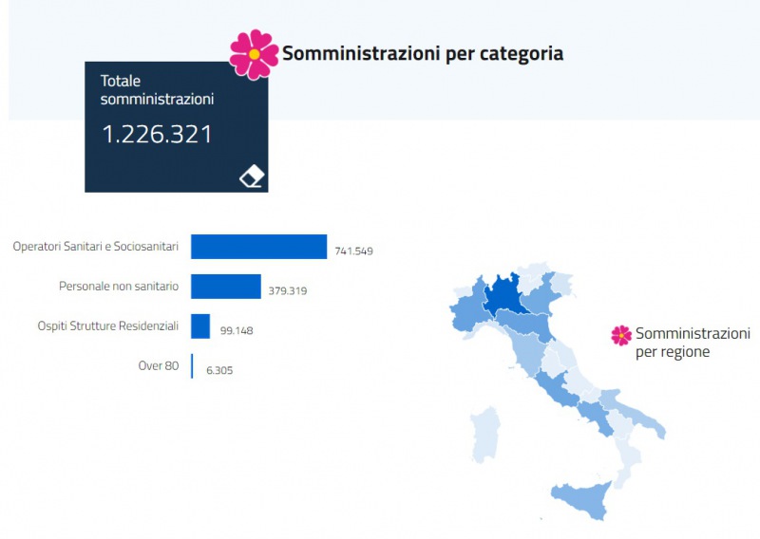The height and width of the screenshot is (539, 760).
Task: Click the pink flower icon beside category title
Action: [x=254, y=53]
